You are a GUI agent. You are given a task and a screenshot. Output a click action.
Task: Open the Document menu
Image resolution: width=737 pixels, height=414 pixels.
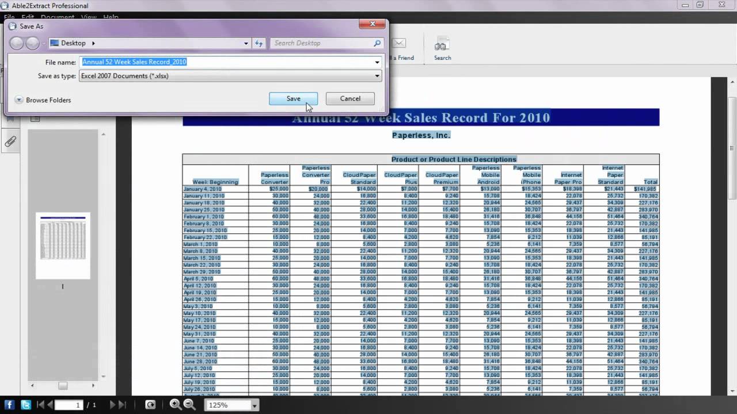[58, 17]
